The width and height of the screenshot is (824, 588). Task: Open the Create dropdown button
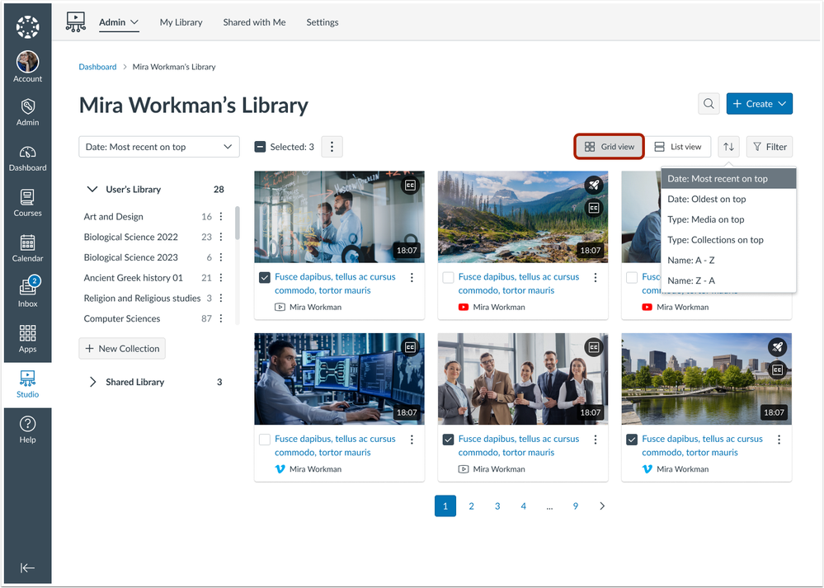[x=759, y=104]
